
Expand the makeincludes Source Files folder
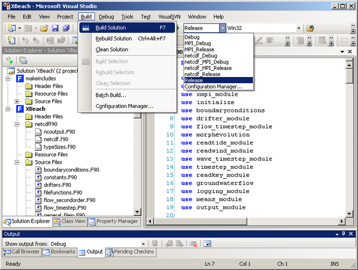click(17, 101)
